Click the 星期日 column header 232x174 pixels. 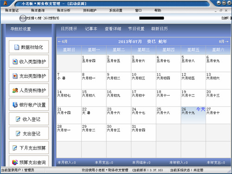click(x=69, y=50)
